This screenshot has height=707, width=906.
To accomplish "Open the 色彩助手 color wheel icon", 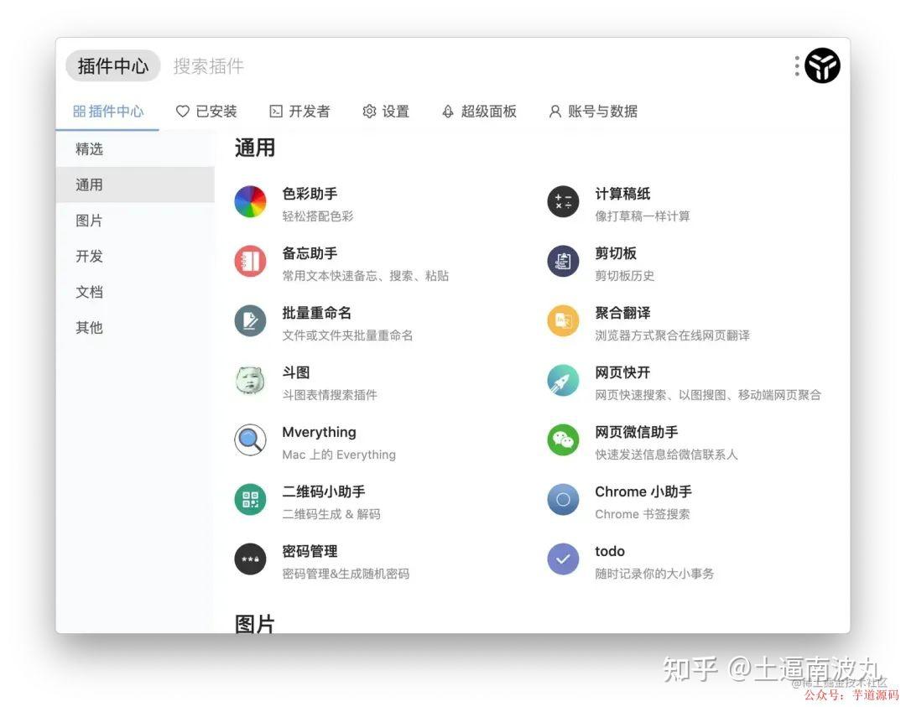I will coord(250,201).
